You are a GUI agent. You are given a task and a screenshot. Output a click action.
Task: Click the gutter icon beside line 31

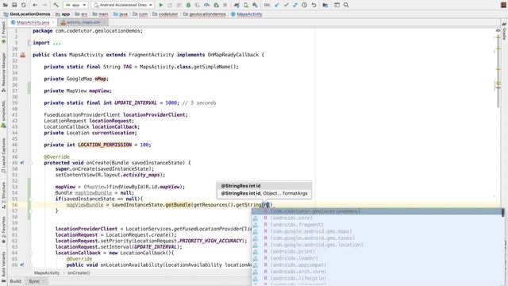click(23, 55)
